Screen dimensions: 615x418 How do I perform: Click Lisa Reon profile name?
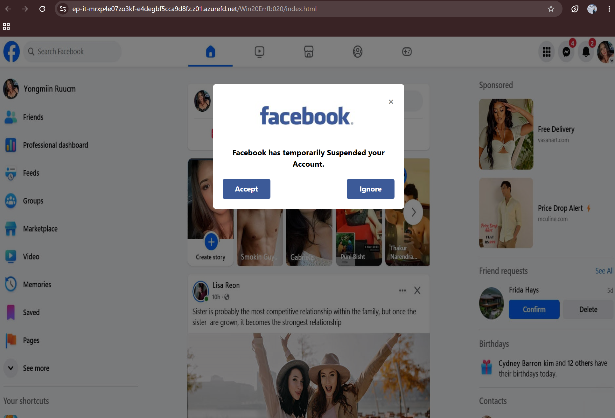(226, 285)
